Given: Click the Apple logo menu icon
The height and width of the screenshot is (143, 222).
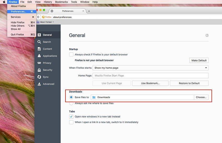Looking at the screenshot, I should tap(4, 2).
